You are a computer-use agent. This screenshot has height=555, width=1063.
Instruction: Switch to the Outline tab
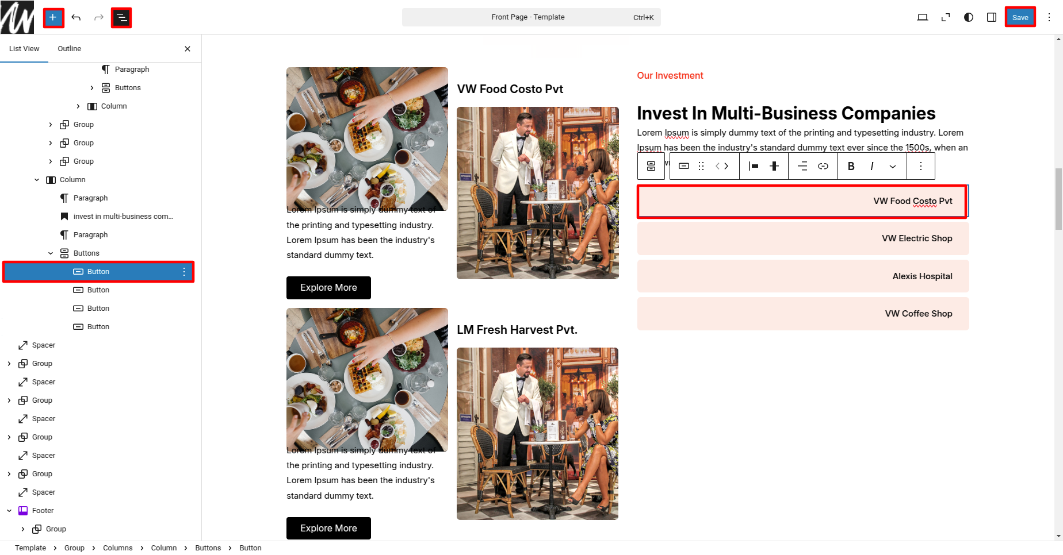click(x=69, y=49)
